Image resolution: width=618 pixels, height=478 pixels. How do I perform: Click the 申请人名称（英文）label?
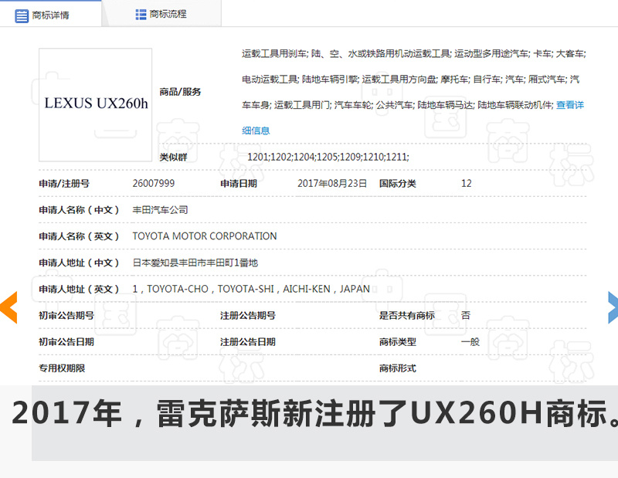79,236
